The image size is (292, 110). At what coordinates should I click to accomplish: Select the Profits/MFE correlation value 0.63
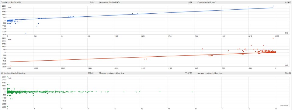tap(92, 2)
